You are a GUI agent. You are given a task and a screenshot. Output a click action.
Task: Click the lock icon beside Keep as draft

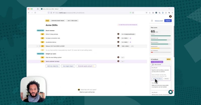tap(152, 21)
